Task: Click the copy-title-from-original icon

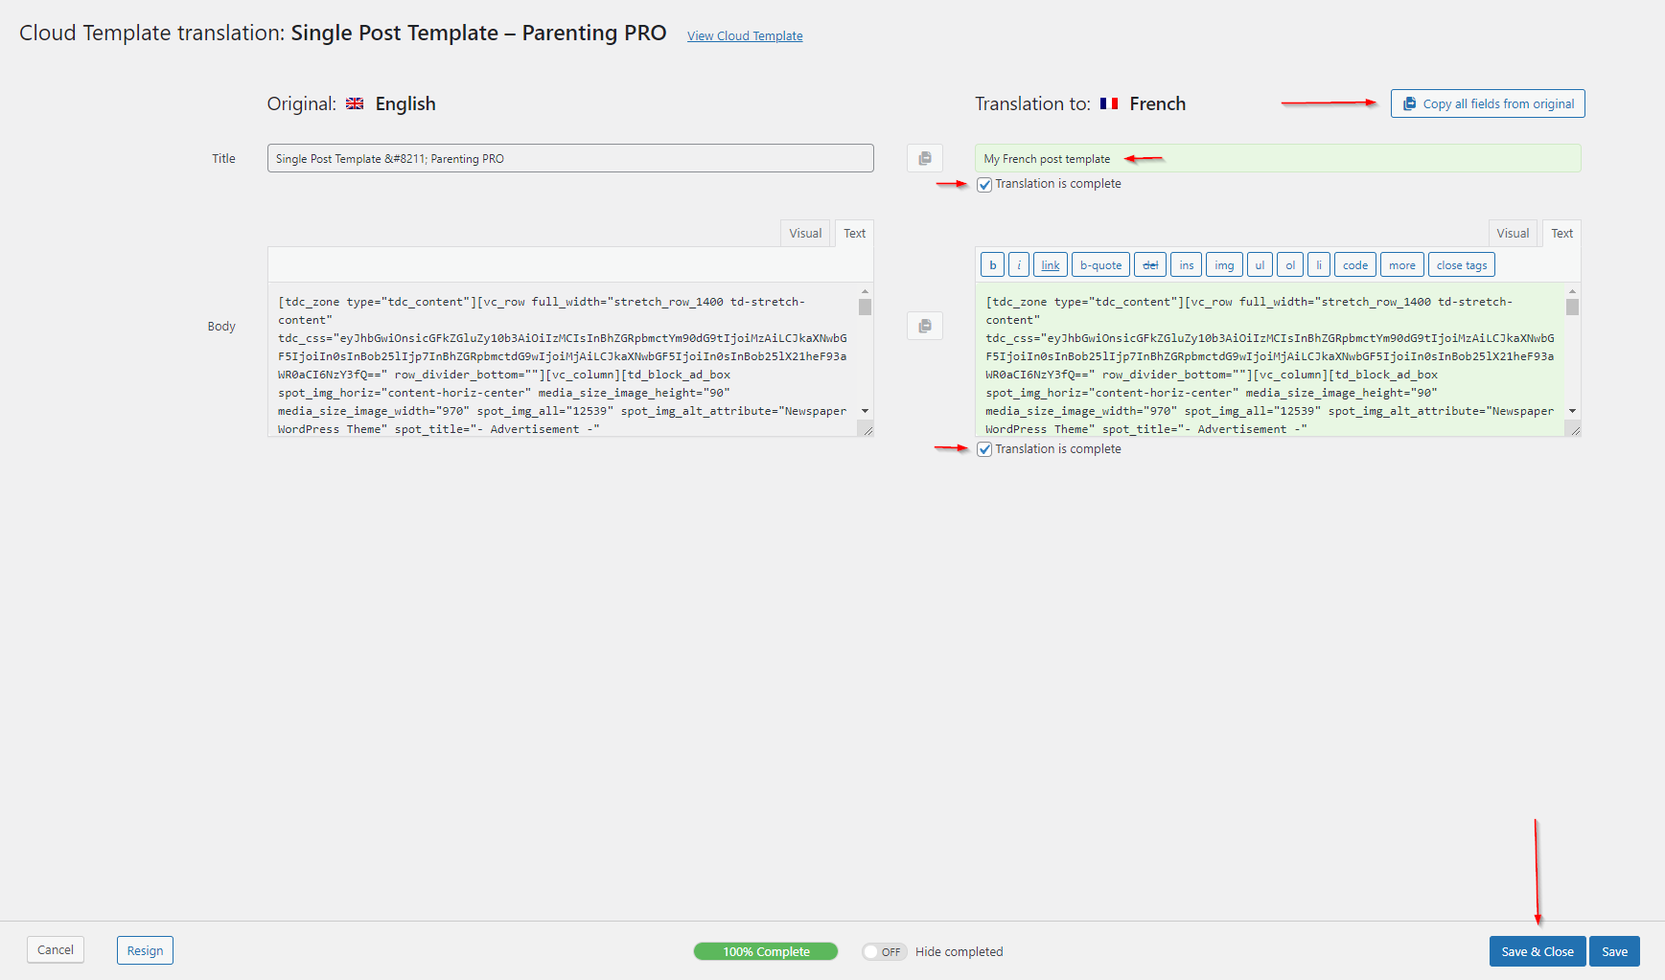Action: pyautogui.click(x=925, y=158)
